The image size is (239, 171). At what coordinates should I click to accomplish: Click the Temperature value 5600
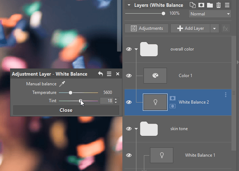tap(108, 92)
